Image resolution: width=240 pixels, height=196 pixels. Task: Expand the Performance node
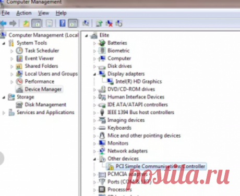click(12, 82)
